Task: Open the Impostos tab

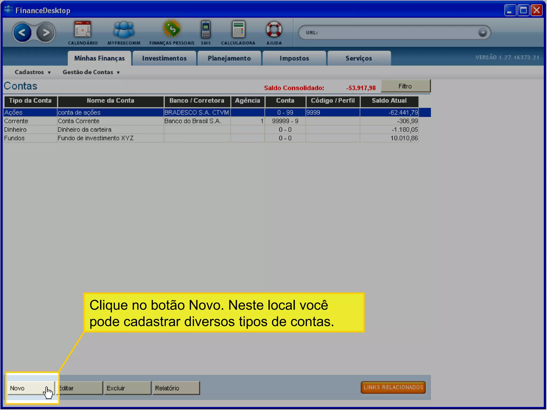Action: tap(294, 58)
